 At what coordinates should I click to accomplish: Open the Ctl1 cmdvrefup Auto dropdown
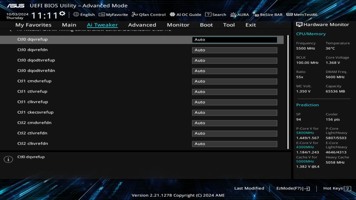click(x=234, y=81)
